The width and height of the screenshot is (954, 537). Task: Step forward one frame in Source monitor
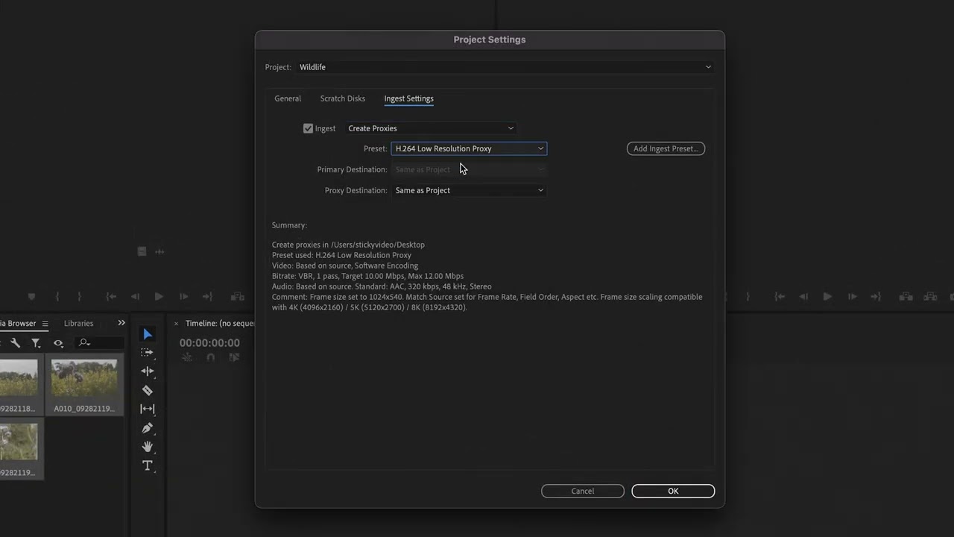[x=183, y=296]
